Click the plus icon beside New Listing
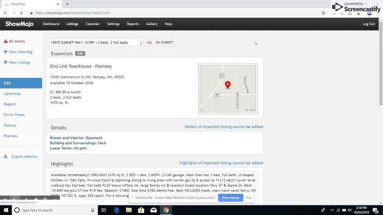 click(6, 62)
